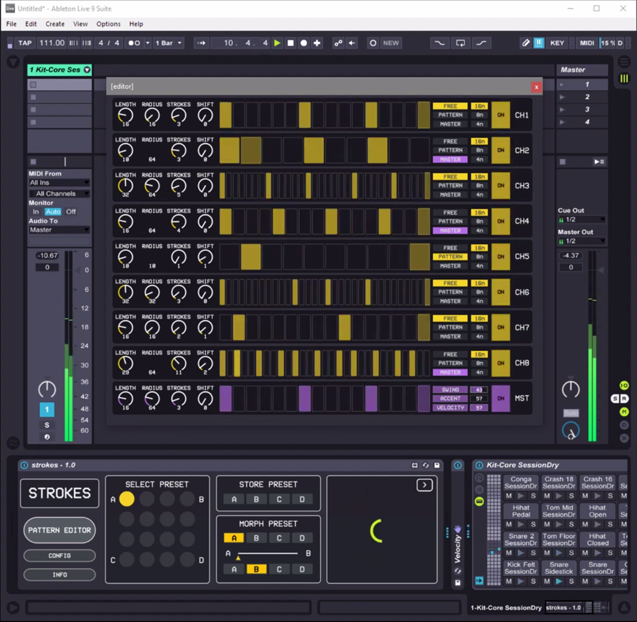
Task: Toggle the MST purple ON switch
Action: click(x=500, y=398)
